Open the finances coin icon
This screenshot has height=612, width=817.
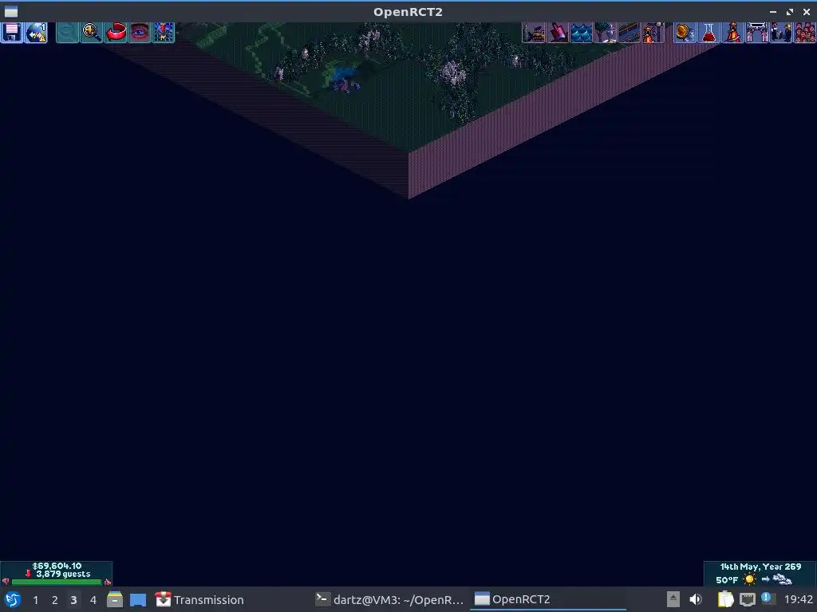click(x=685, y=32)
